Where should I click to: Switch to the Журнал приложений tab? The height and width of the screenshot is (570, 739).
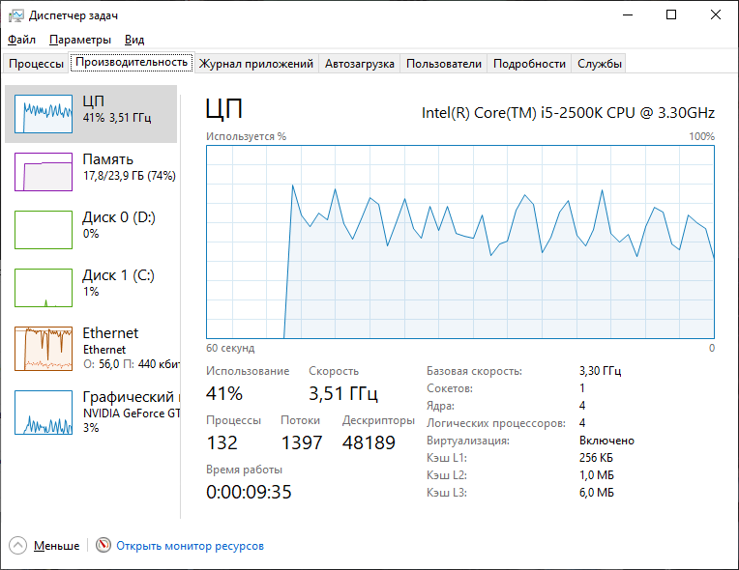pos(256,64)
